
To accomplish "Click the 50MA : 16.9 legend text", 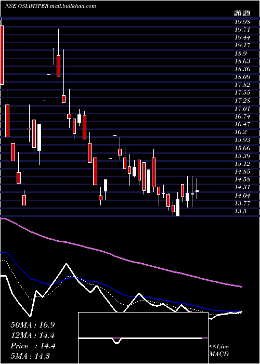I will (33, 325).
